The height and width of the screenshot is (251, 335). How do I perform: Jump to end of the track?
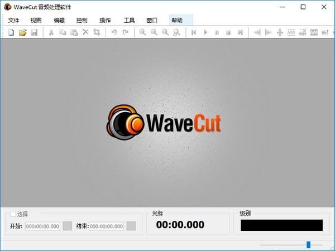click(240, 32)
